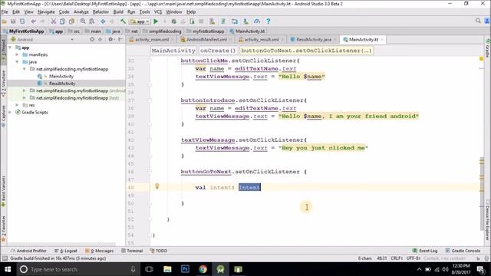Viewport: 491px width, 276px height.
Task: Collapse the first net.simplifiedcoding.myfirstkotlinapp package
Action: click(x=25, y=69)
